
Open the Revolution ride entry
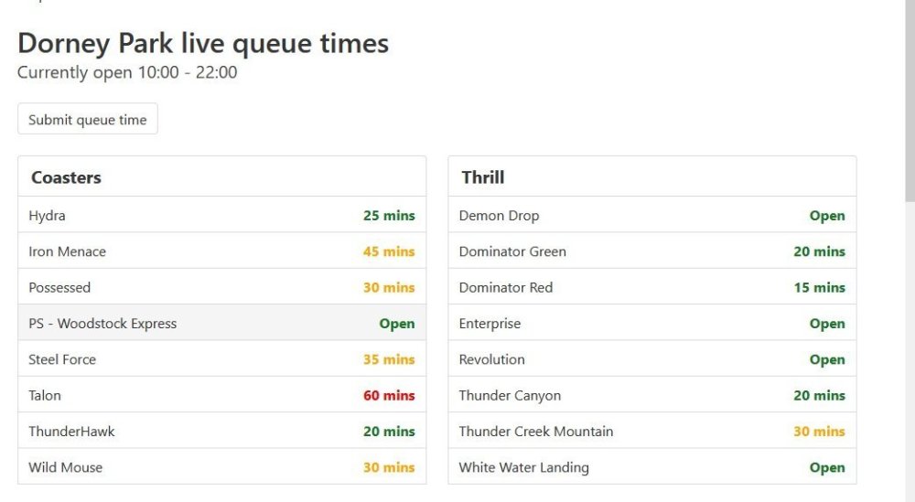491,359
